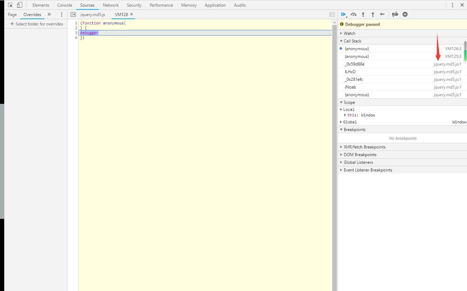This screenshot has width=467, height=291.
Task: Step out of current function
Action: click(x=373, y=14)
